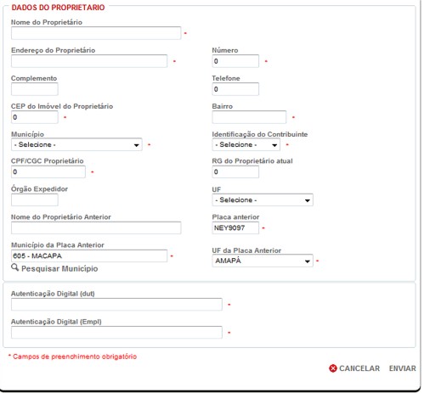
Task: Focus the Autenticação Digital (Empl) field
Action: click(116, 333)
